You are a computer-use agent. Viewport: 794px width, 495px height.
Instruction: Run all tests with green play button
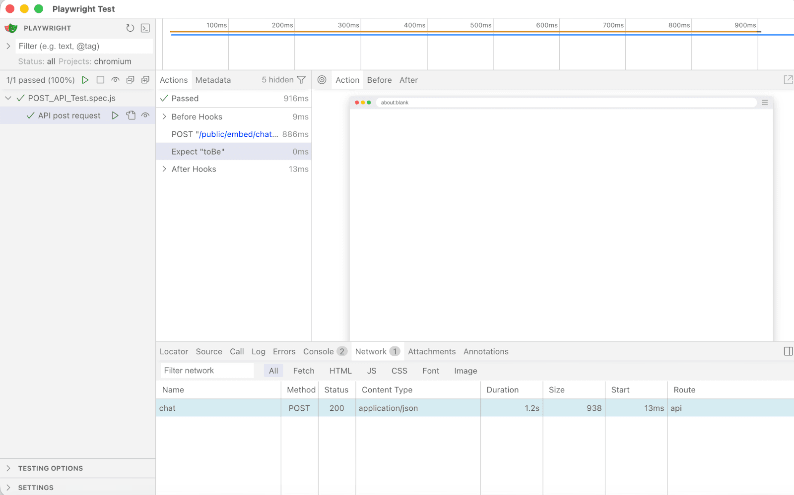click(x=85, y=80)
